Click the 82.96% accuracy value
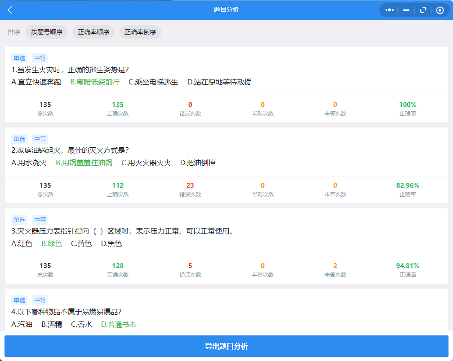The height and width of the screenshot is (361, 453). (x=408, y=185)
